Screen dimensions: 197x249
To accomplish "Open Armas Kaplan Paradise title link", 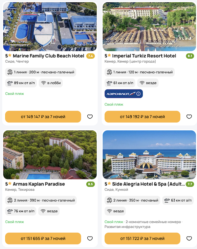I will [x=39, y=184].
